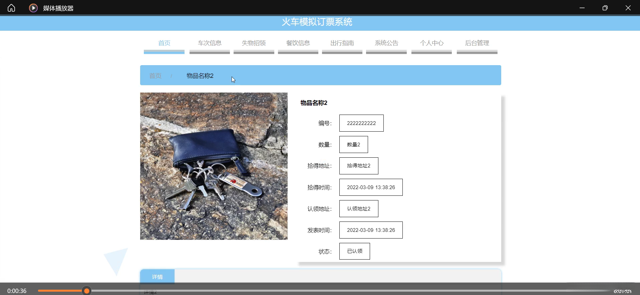This screenshot has width=640, height=295.
Task: Click the unplayed part of the seek bar
Action: point(350,291)
